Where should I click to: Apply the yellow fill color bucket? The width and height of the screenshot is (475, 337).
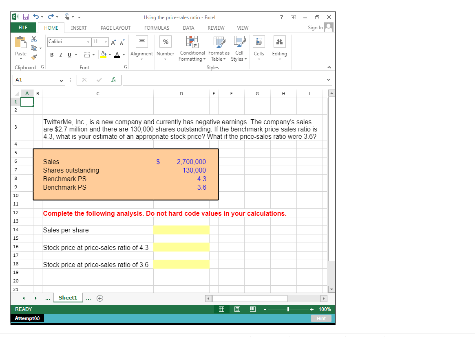103,55
